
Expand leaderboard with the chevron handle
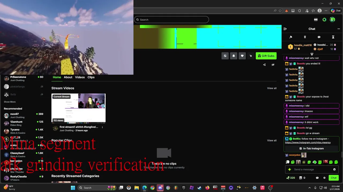click(x=312, y=54)
